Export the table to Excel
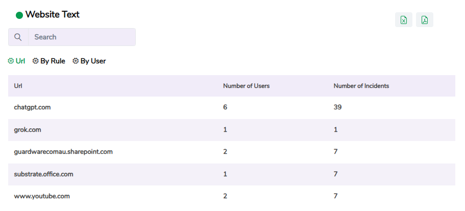 [x=404, y=20]
